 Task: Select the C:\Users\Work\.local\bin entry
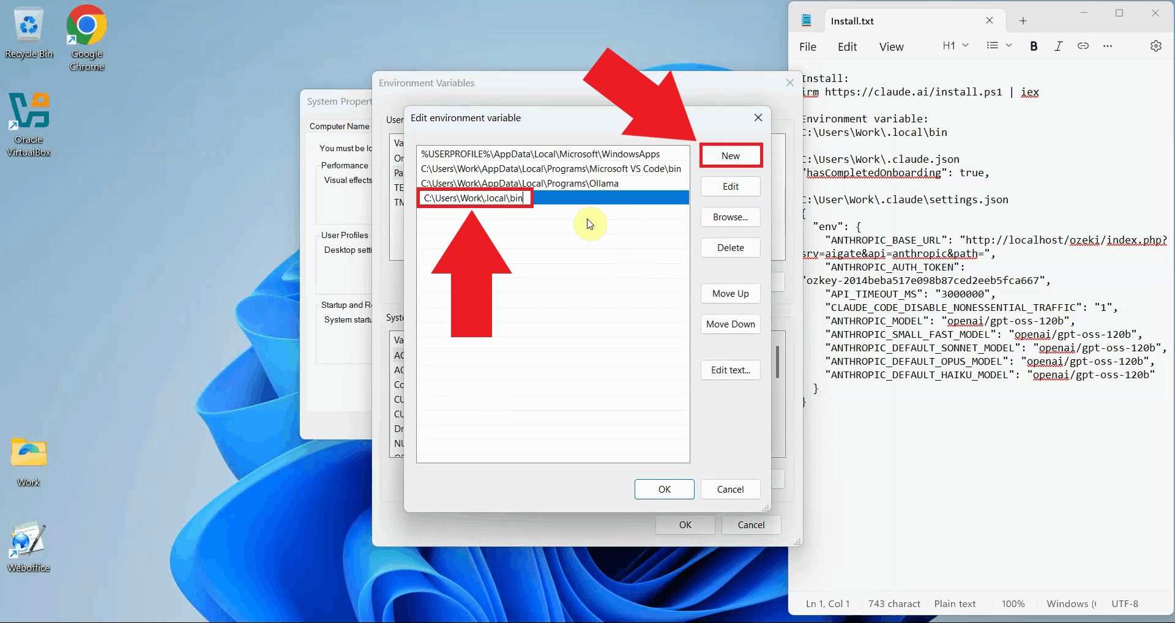click(474, 198)
